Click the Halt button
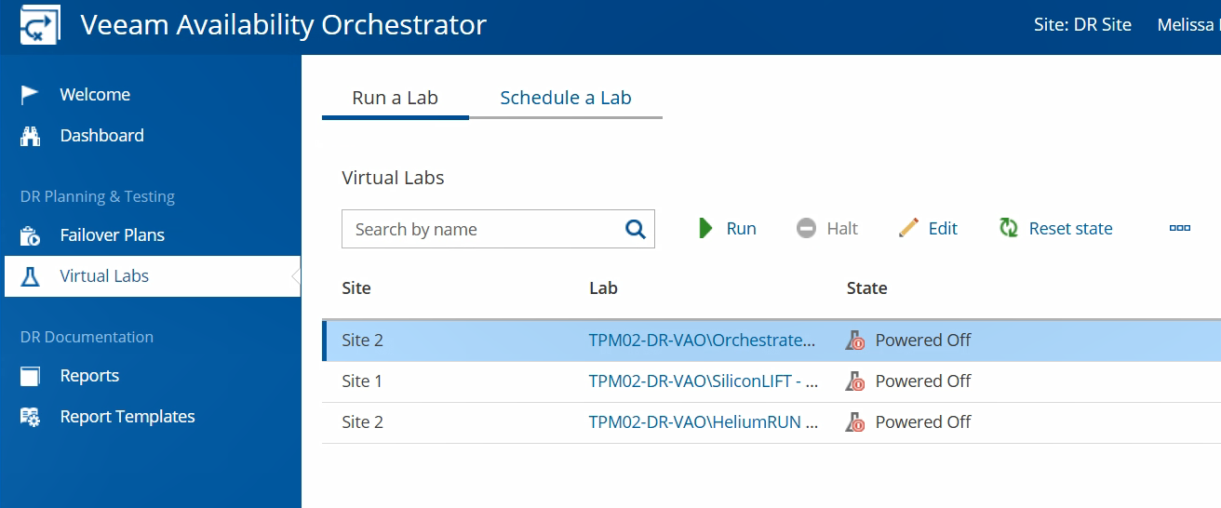The image size is (1221, 508). 827,228
